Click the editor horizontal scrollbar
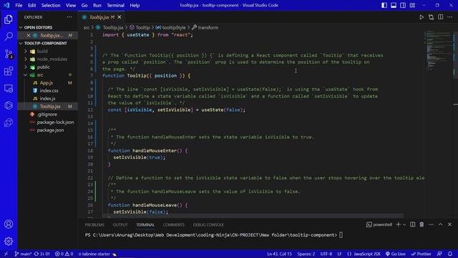The width and height of the screenshot is (458, 258). point(253,216)
